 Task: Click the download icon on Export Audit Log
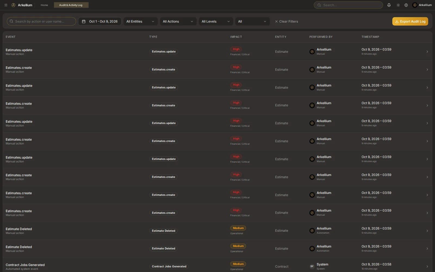coord(397,21)
